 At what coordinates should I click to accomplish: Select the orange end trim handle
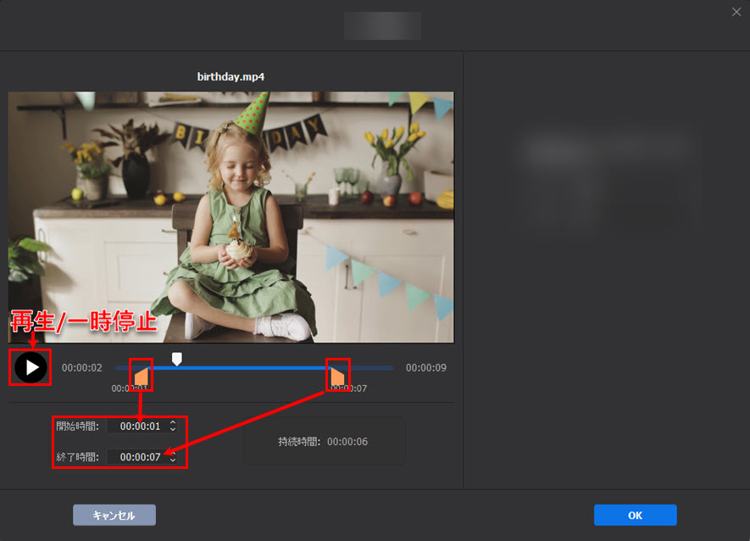(337, 376)
